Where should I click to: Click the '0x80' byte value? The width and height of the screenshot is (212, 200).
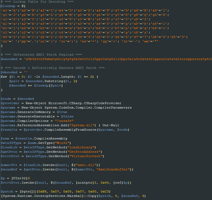[x=92, y=191]
